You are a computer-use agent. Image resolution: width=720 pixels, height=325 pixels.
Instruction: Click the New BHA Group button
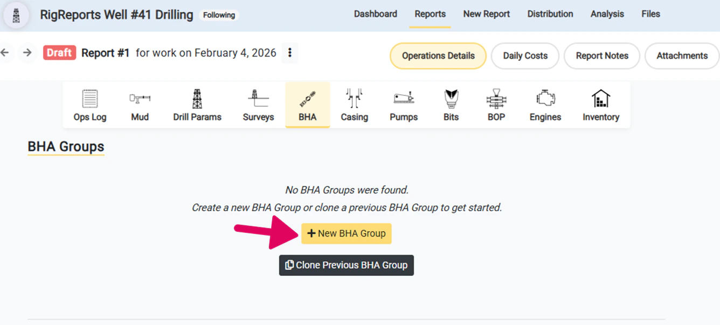click(x=346, y=233)
